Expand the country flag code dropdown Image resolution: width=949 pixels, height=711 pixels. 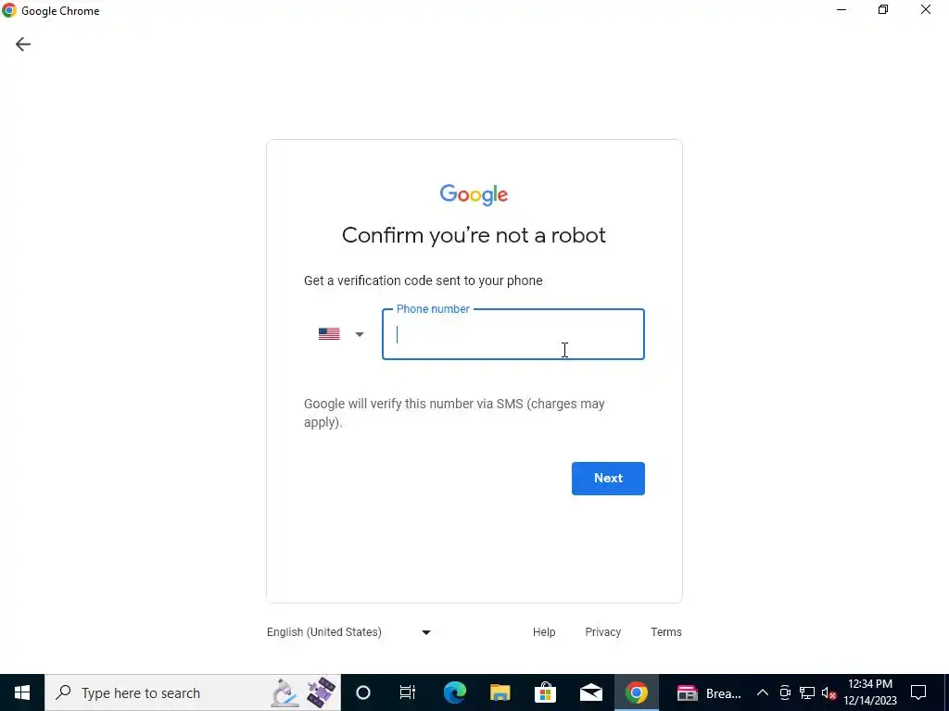(x=341, y=334)
